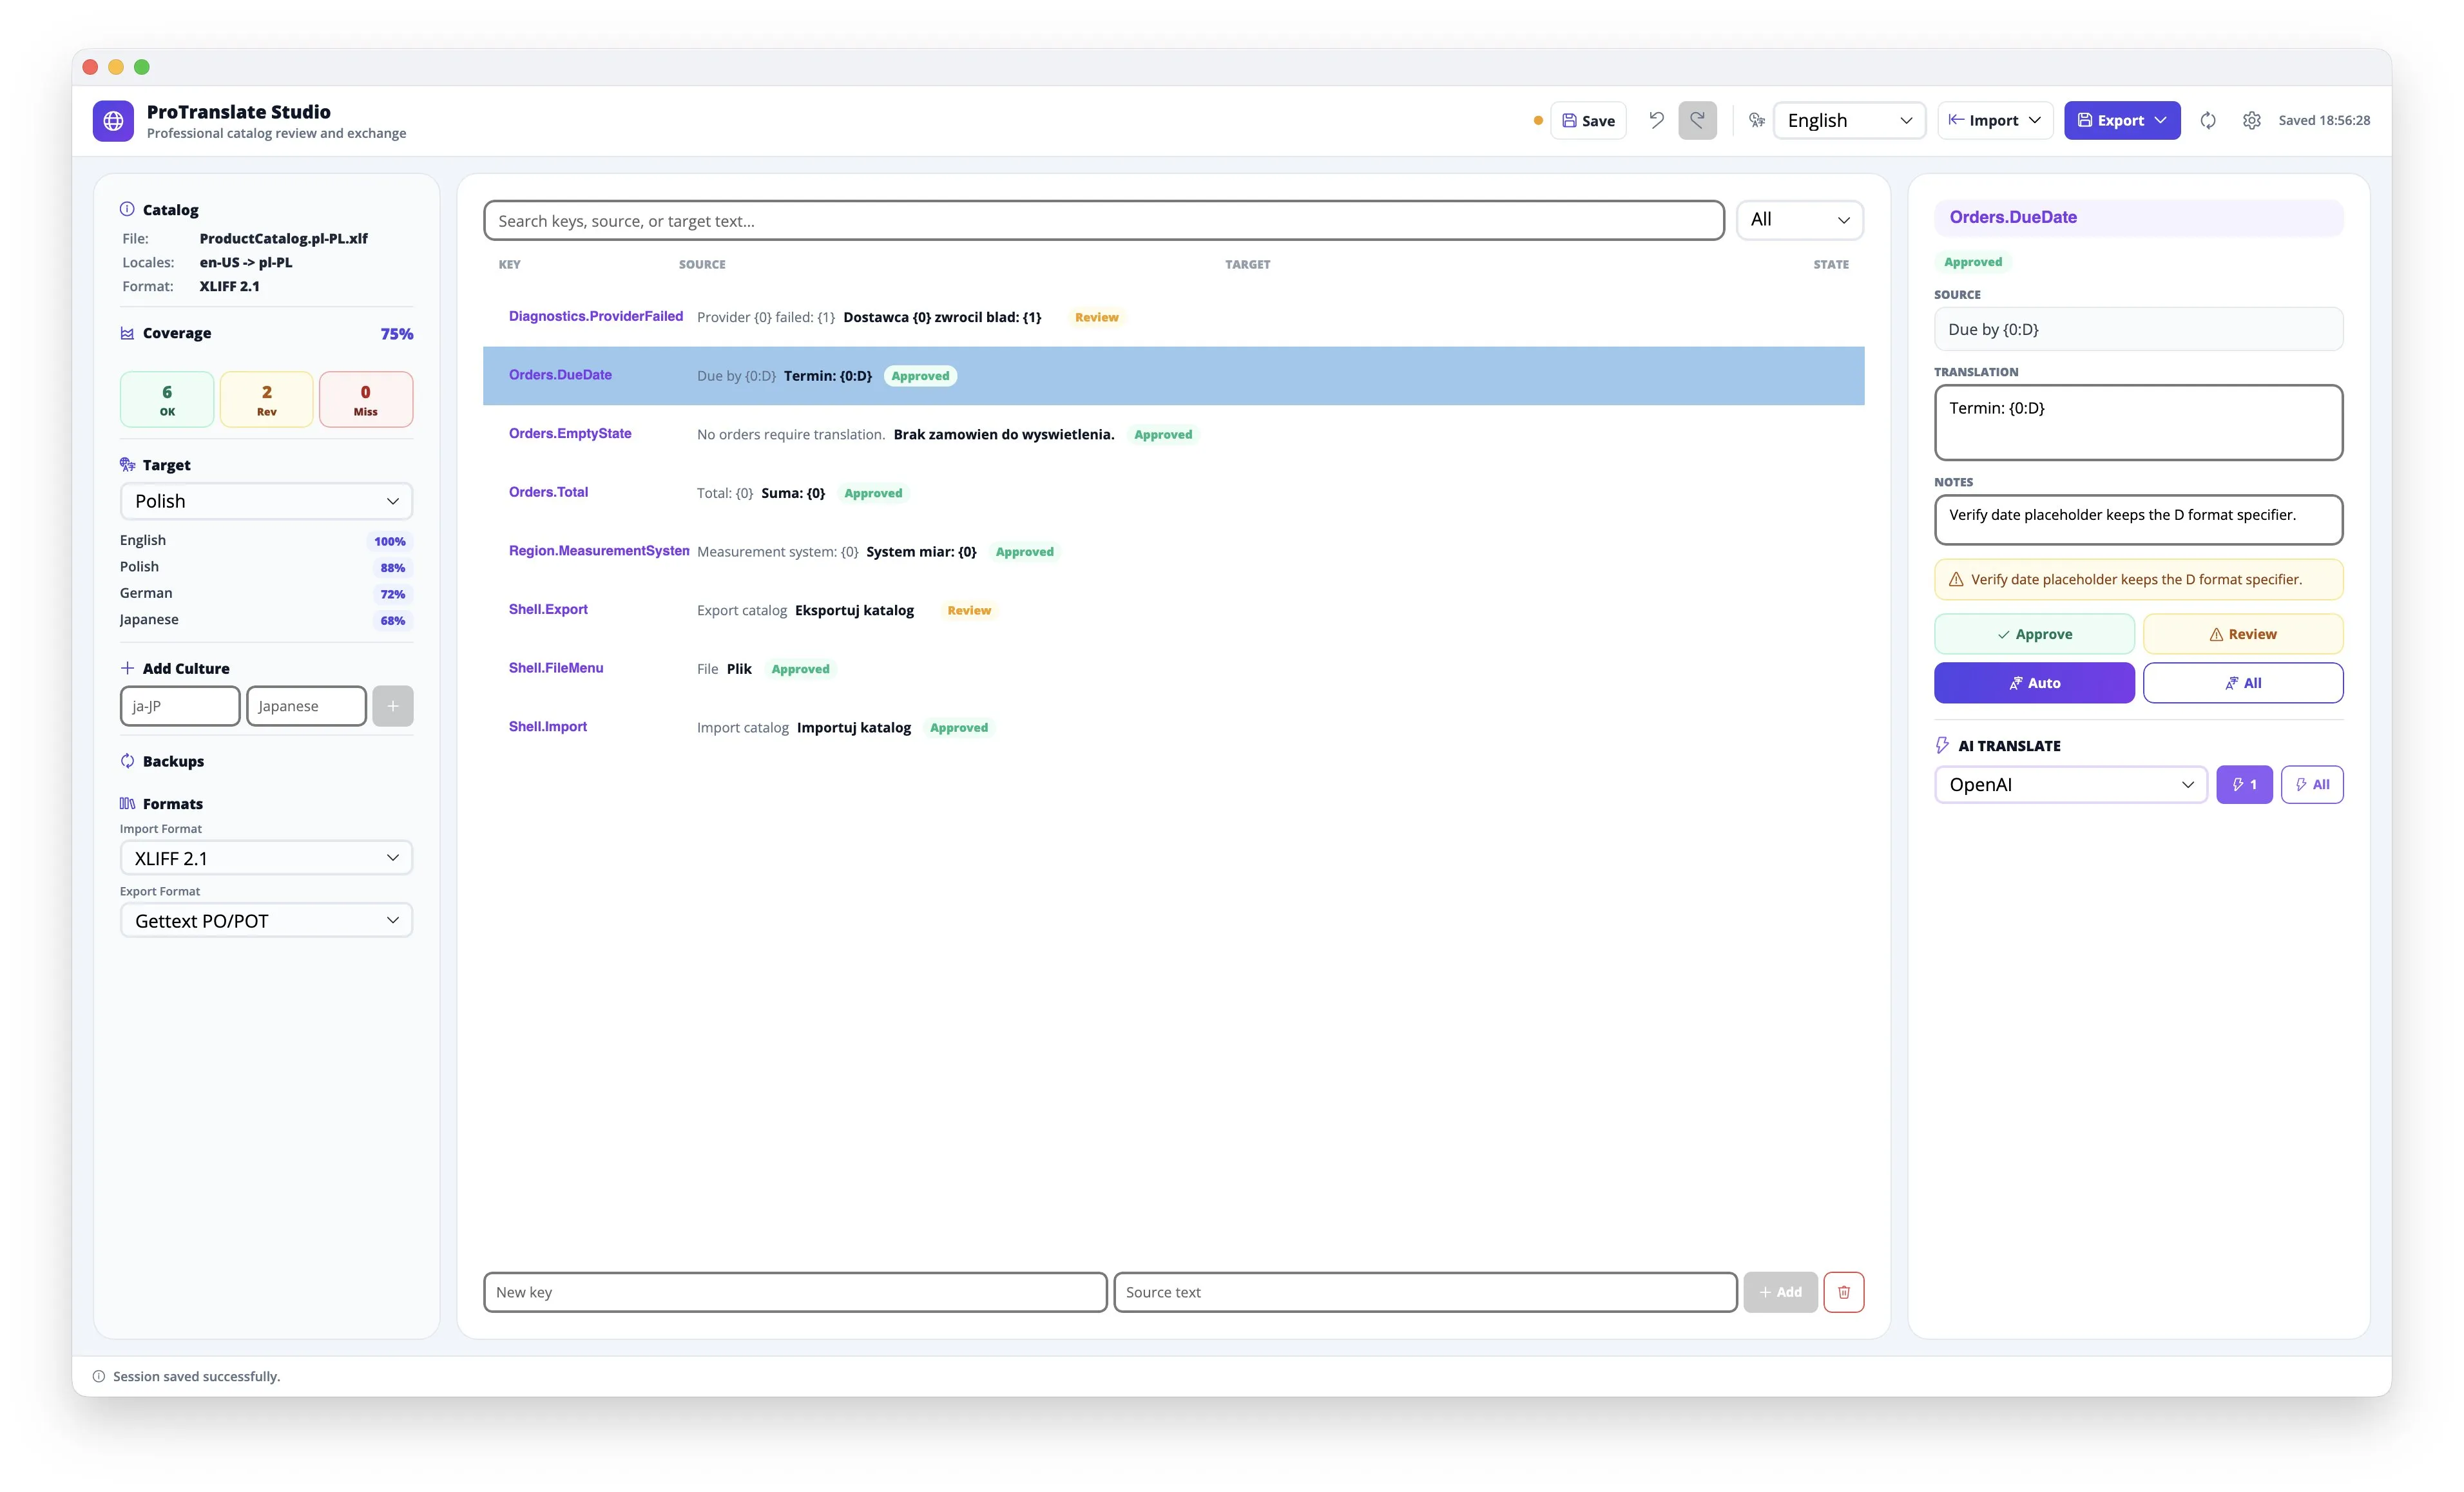Screen dimensions: 2464x1492
Task: Click the plus button to add culture
Action: [393, 706]
